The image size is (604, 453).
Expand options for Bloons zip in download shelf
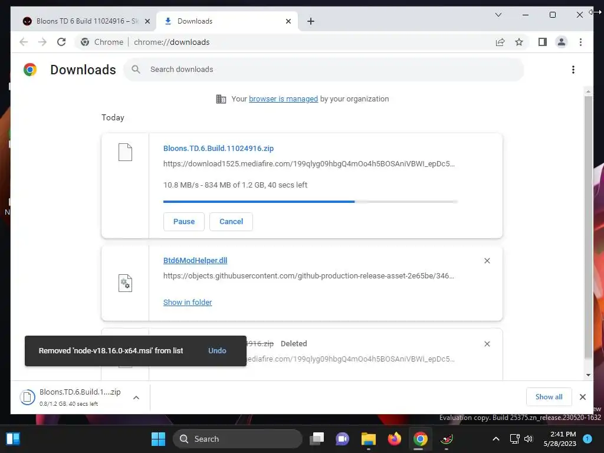pyautogui.click(x=136, y=398)
